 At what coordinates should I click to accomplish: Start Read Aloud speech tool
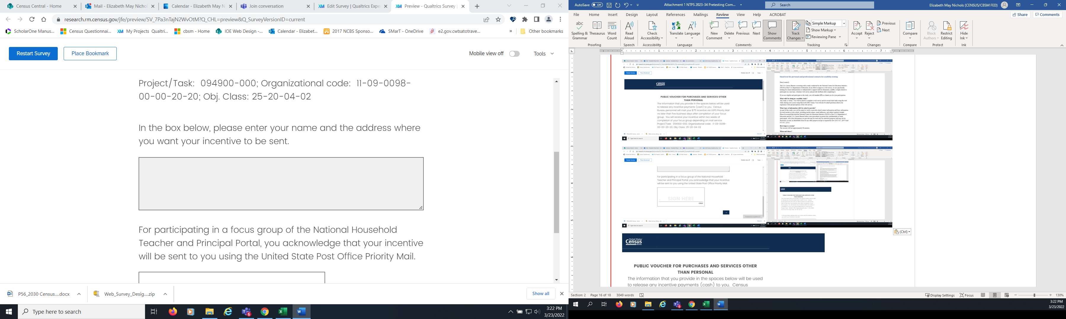tap(629, 30)
